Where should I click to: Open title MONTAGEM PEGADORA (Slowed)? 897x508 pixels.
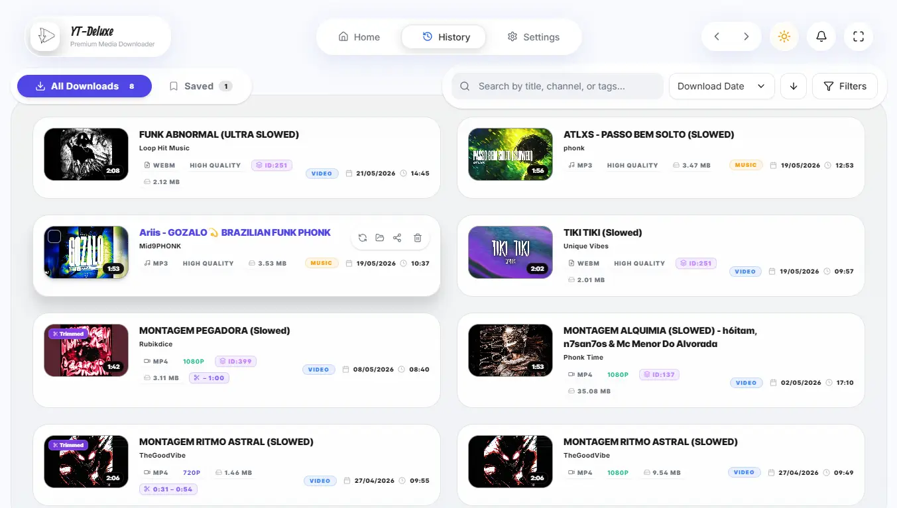coord(214,330)
